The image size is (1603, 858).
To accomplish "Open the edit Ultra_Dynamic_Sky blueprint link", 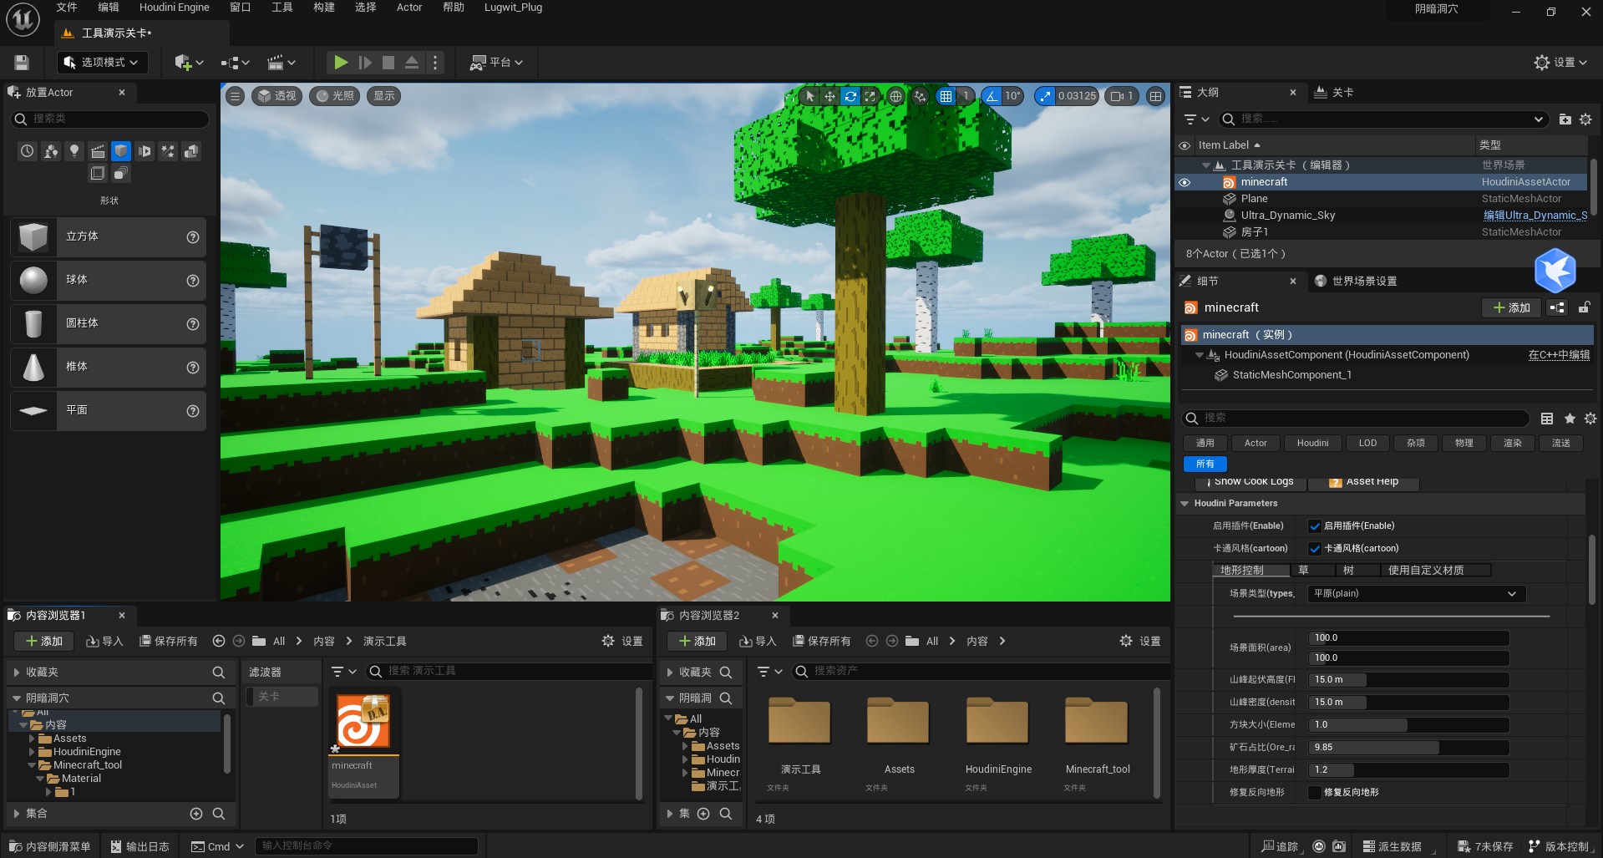I will [1535, 216].
